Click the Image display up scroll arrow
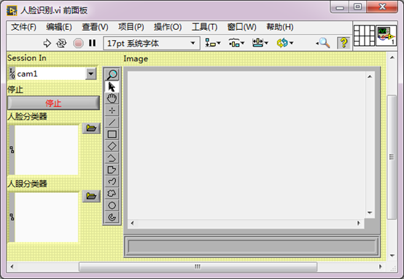This screenshot has width=404, height=279. tap(370, 76)
